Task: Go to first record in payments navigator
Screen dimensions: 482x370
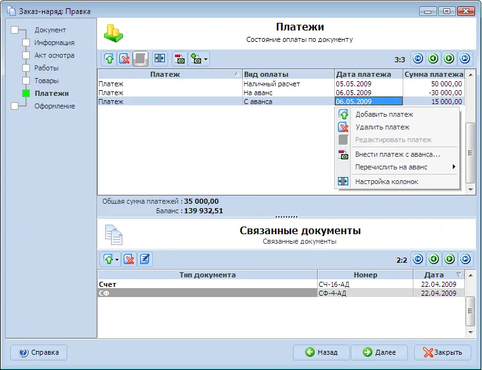Action: click(x=418, y=58)
